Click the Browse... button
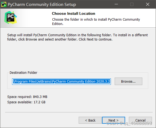The image size is (156, 128). (x=128, y=81)
